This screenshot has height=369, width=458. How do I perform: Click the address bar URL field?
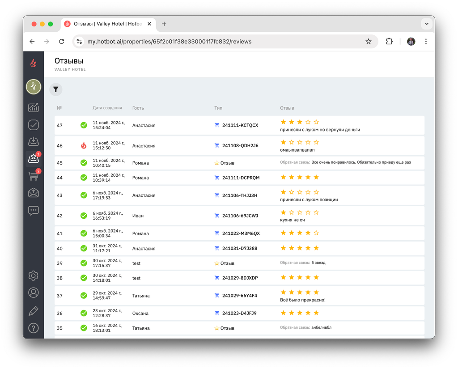[x=225, y=42]
